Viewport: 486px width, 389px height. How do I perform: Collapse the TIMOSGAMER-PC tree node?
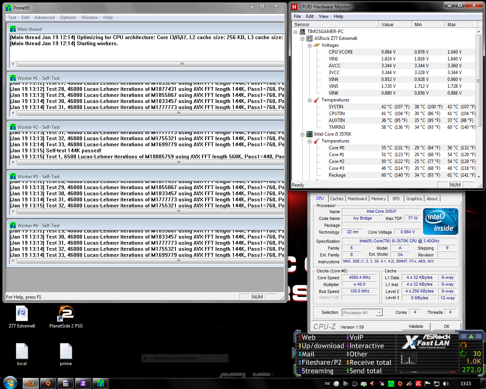(x=295, y=32)
